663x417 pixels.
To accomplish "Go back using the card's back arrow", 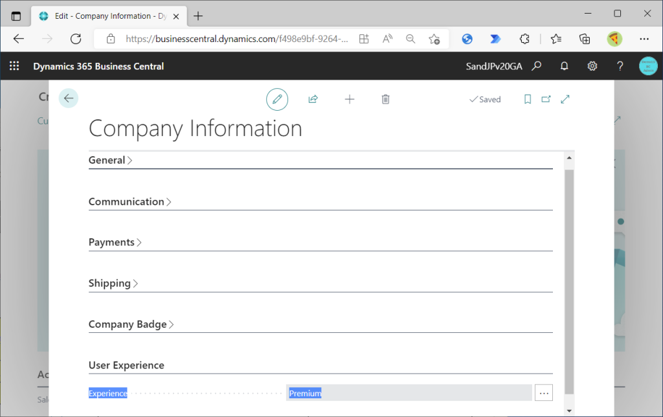I will click(x=69, y=98).
